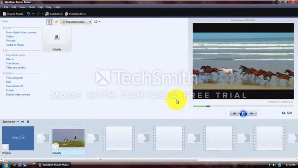Viewport: 298px width, 168px height.
Task: Open the Effects link
Action: [10, 59]
